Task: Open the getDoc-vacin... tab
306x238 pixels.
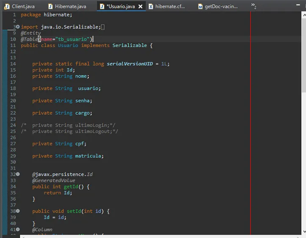Action: 221,6
